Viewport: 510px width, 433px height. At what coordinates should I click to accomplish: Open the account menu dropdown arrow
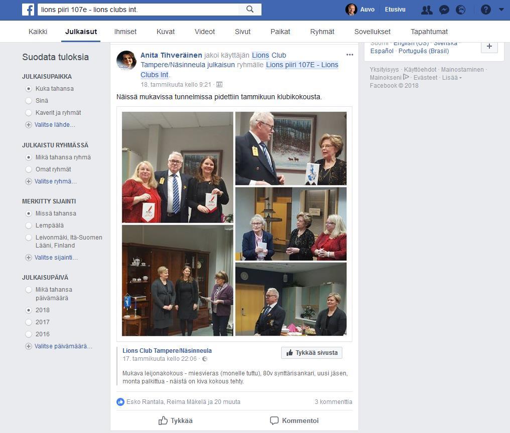[x=501, y=10]
